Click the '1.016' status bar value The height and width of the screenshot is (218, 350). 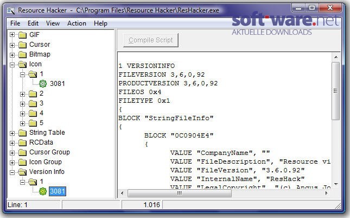(x=152, y=205)
